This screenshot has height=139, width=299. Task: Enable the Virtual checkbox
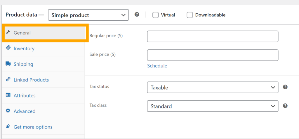pyautogui.click(x=156, y=15)
